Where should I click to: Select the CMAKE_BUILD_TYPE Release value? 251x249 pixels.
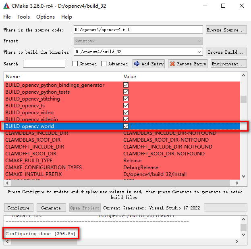point(133,161)
